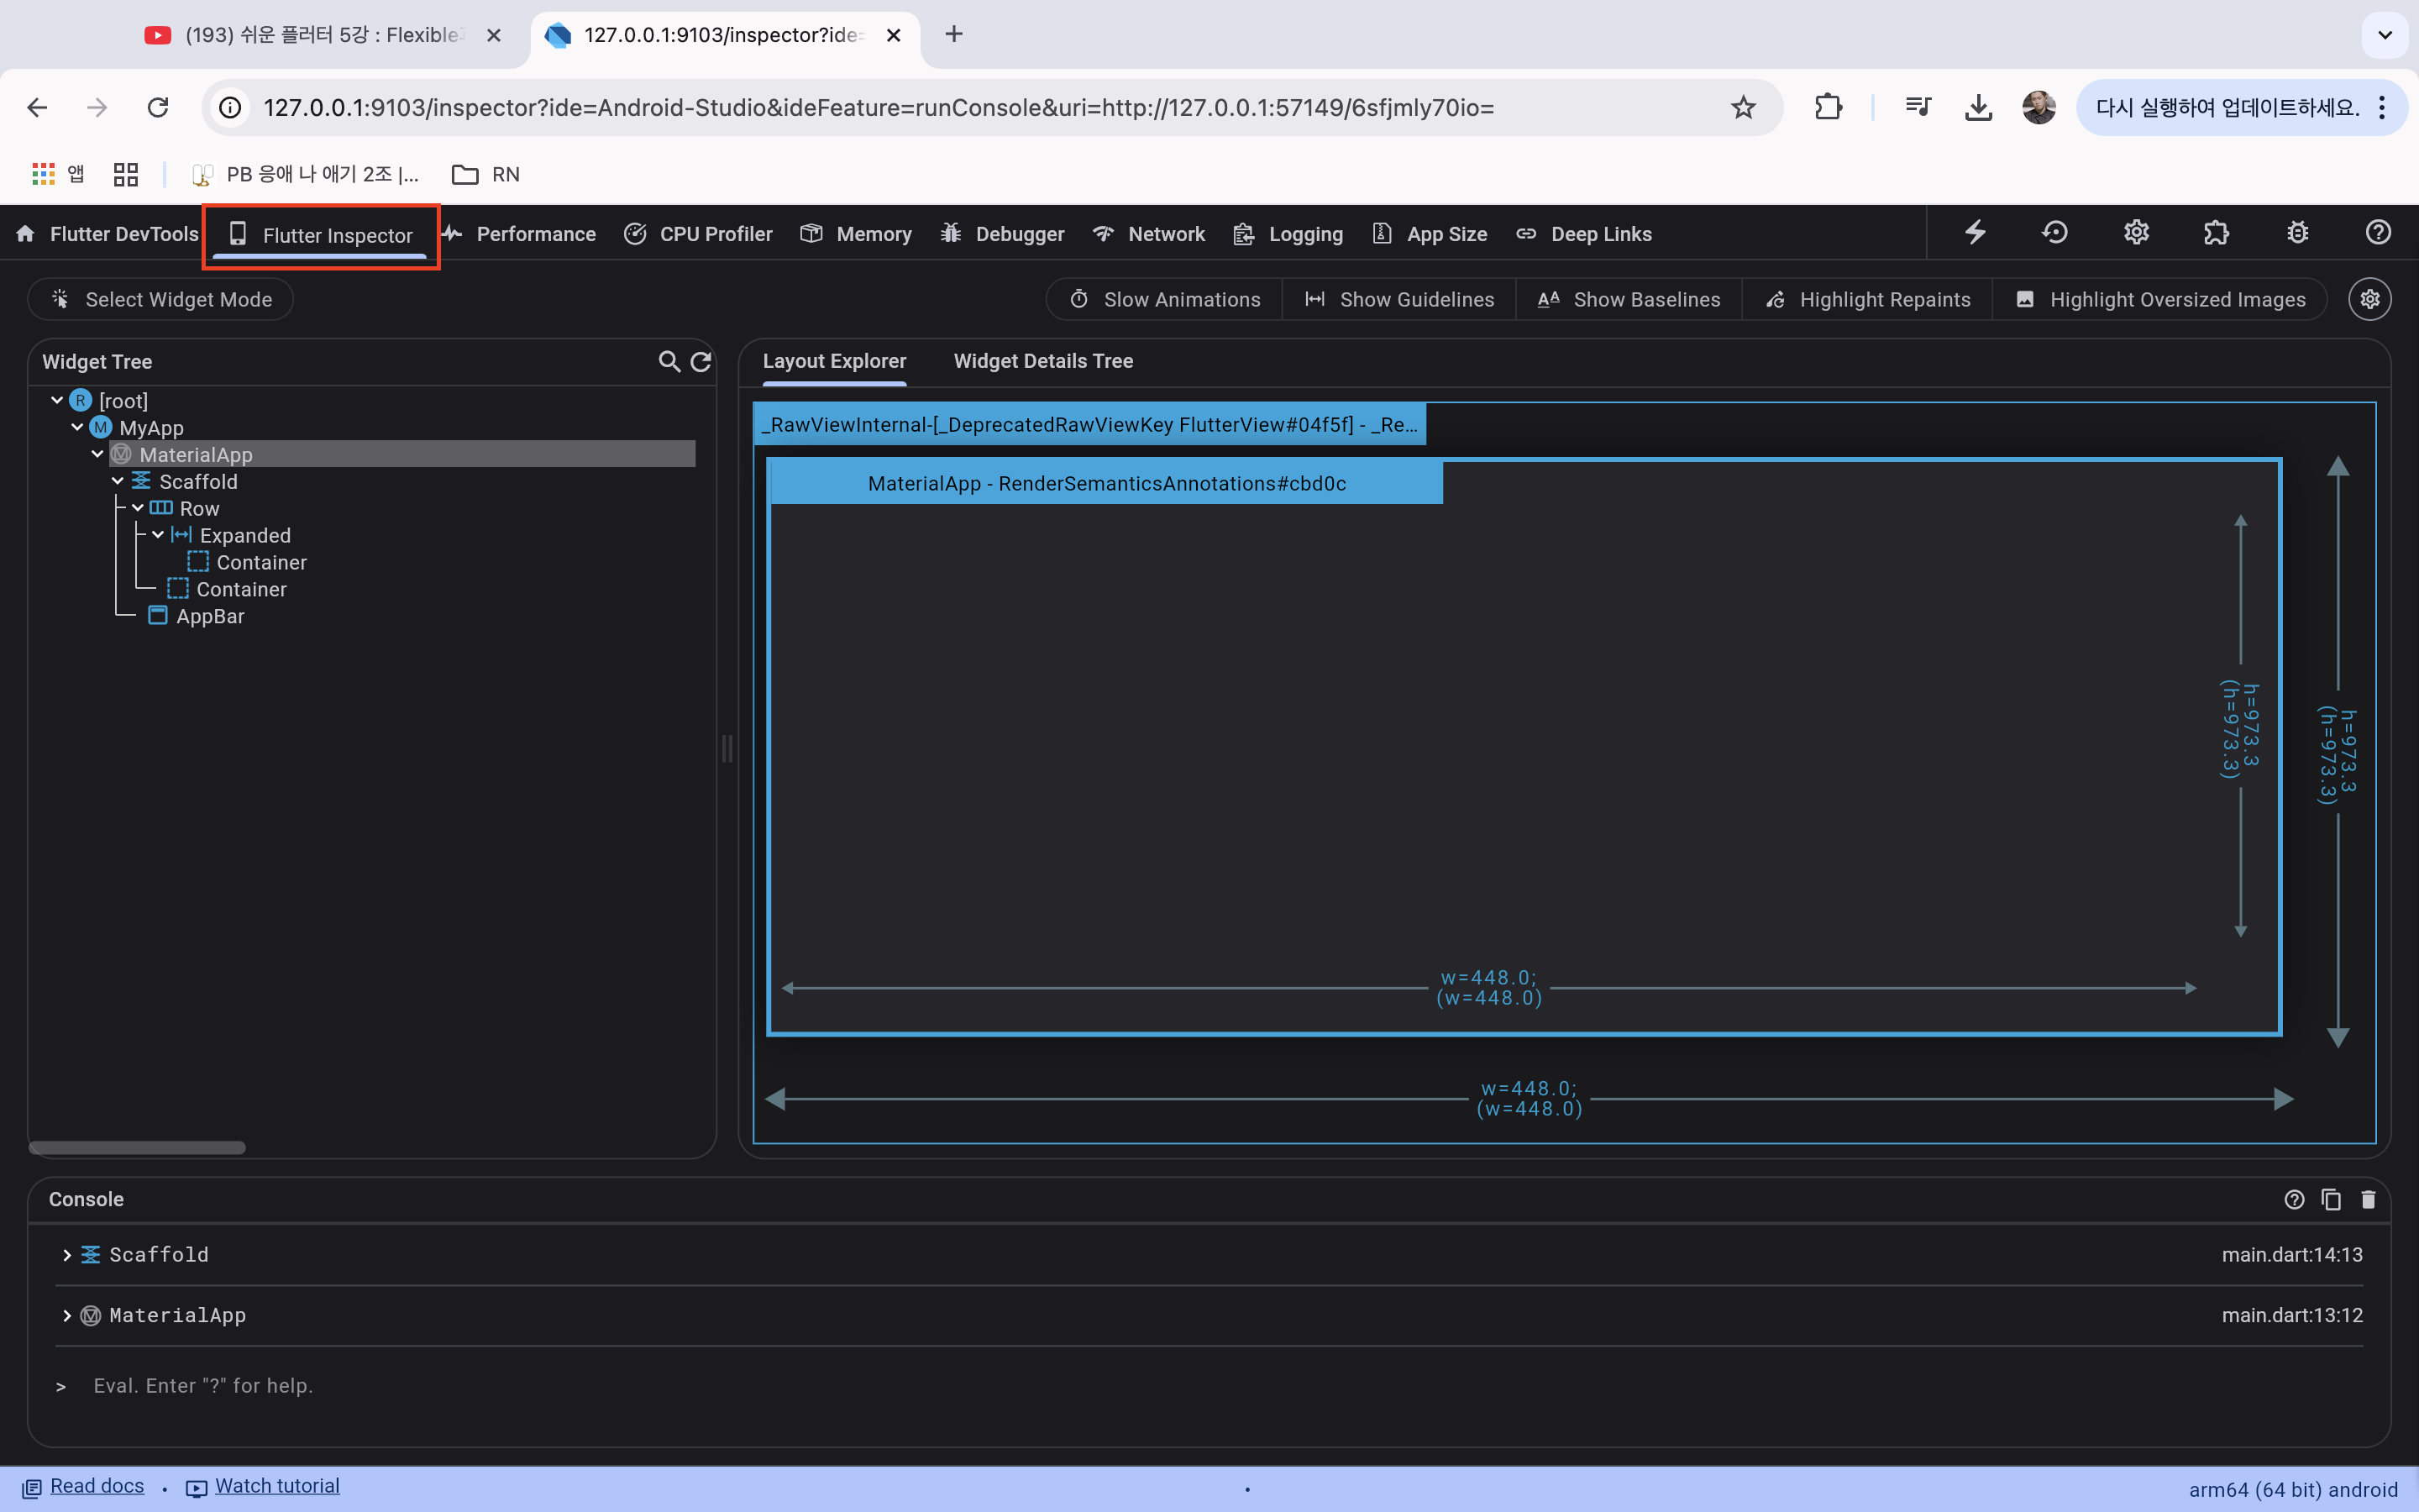Search the widget tree

669,362
